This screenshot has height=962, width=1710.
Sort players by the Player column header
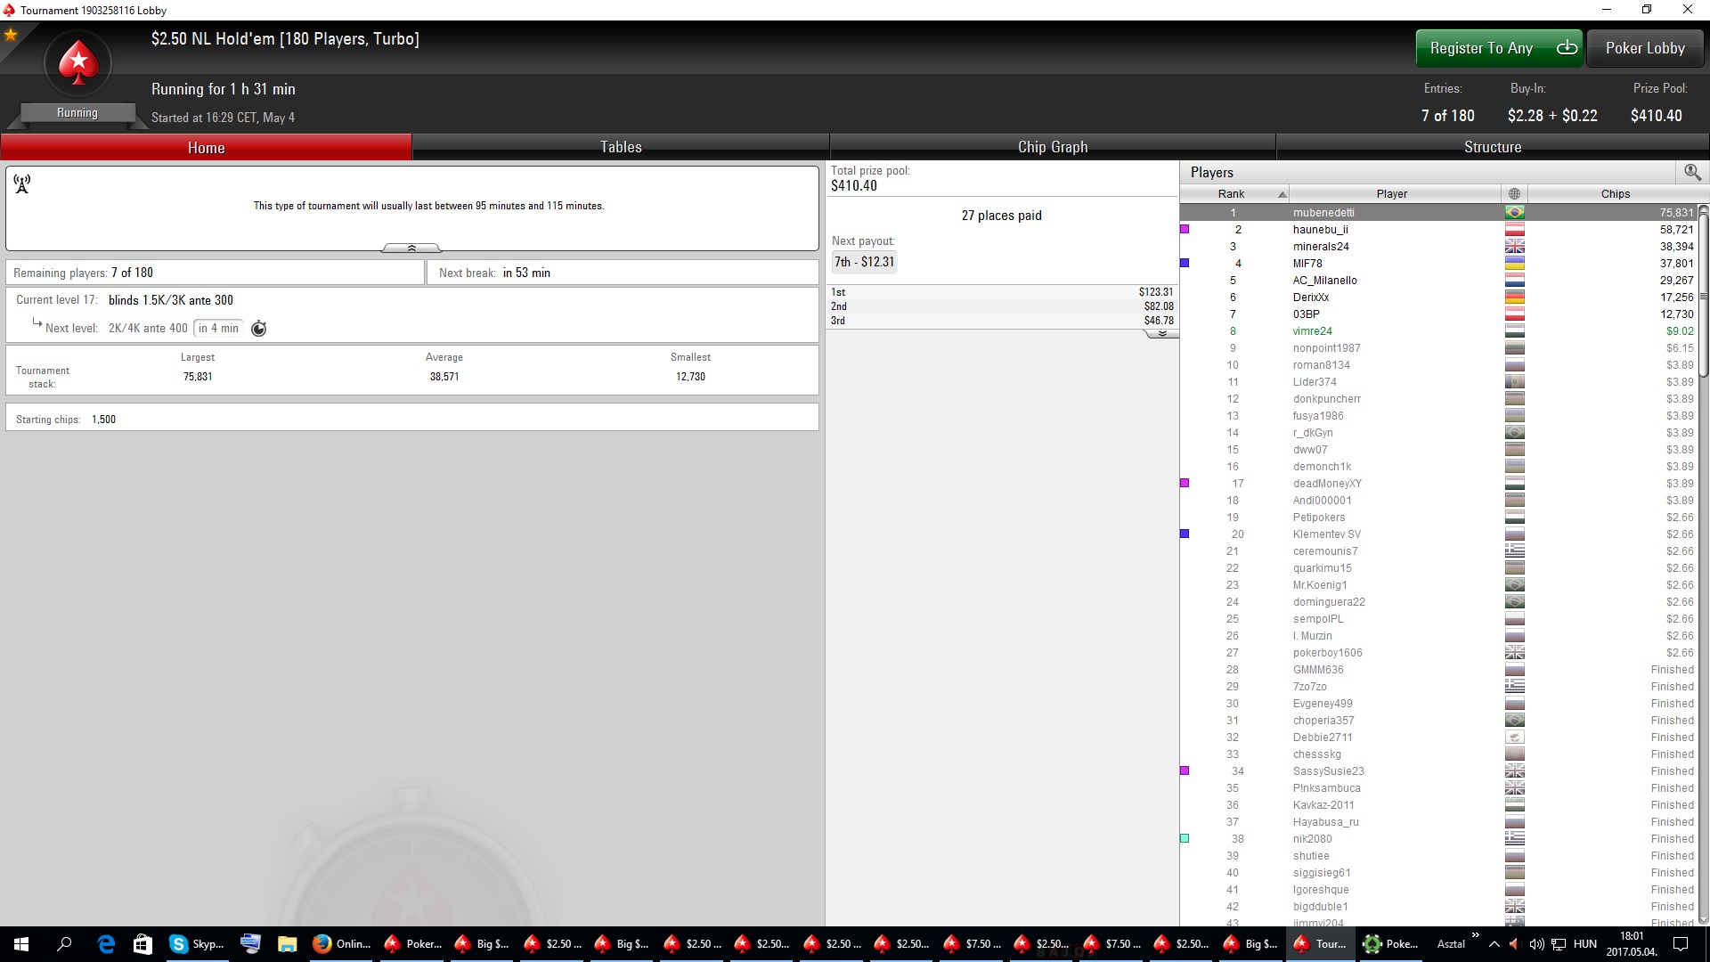click(x=1394, y=193)
